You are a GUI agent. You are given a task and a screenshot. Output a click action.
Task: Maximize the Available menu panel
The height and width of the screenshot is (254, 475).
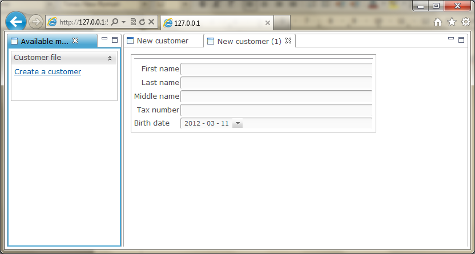tap(115, 40)
